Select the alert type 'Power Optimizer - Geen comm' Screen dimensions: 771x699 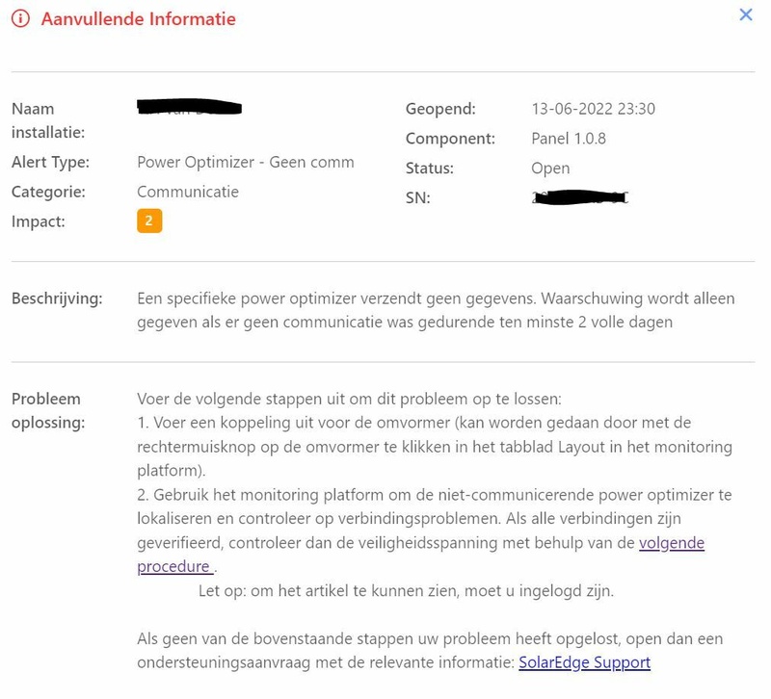tap(246, 162)
